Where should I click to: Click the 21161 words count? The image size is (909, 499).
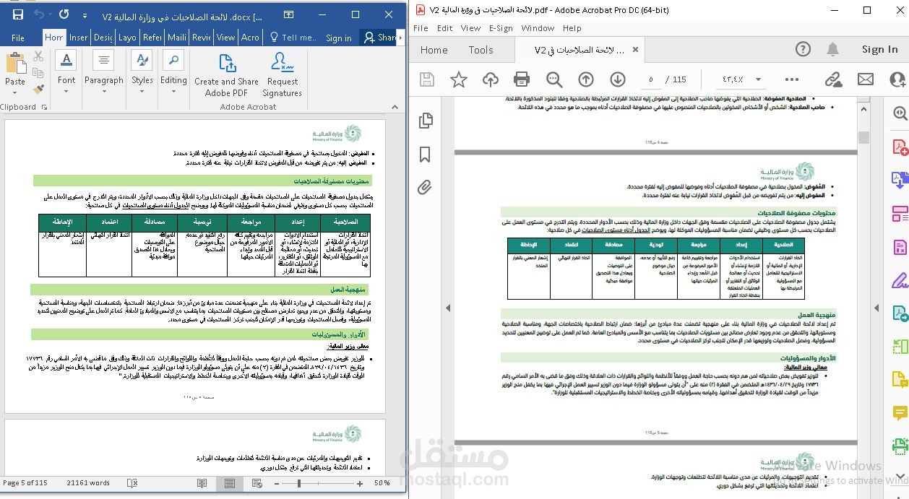click(88, 483)
